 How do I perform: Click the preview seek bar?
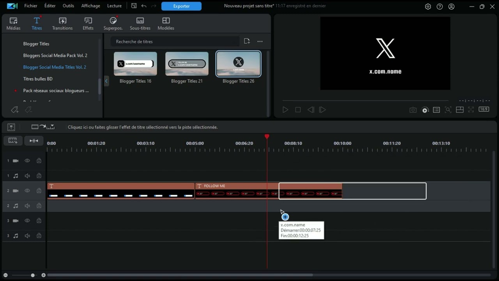[365, 101]
